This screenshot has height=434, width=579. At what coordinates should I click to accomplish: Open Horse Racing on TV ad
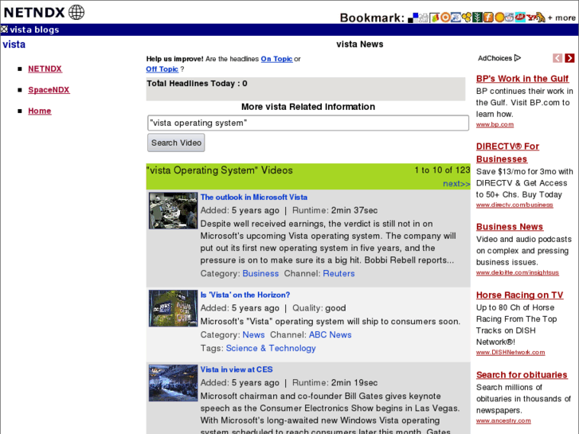[x=519, y=295]
